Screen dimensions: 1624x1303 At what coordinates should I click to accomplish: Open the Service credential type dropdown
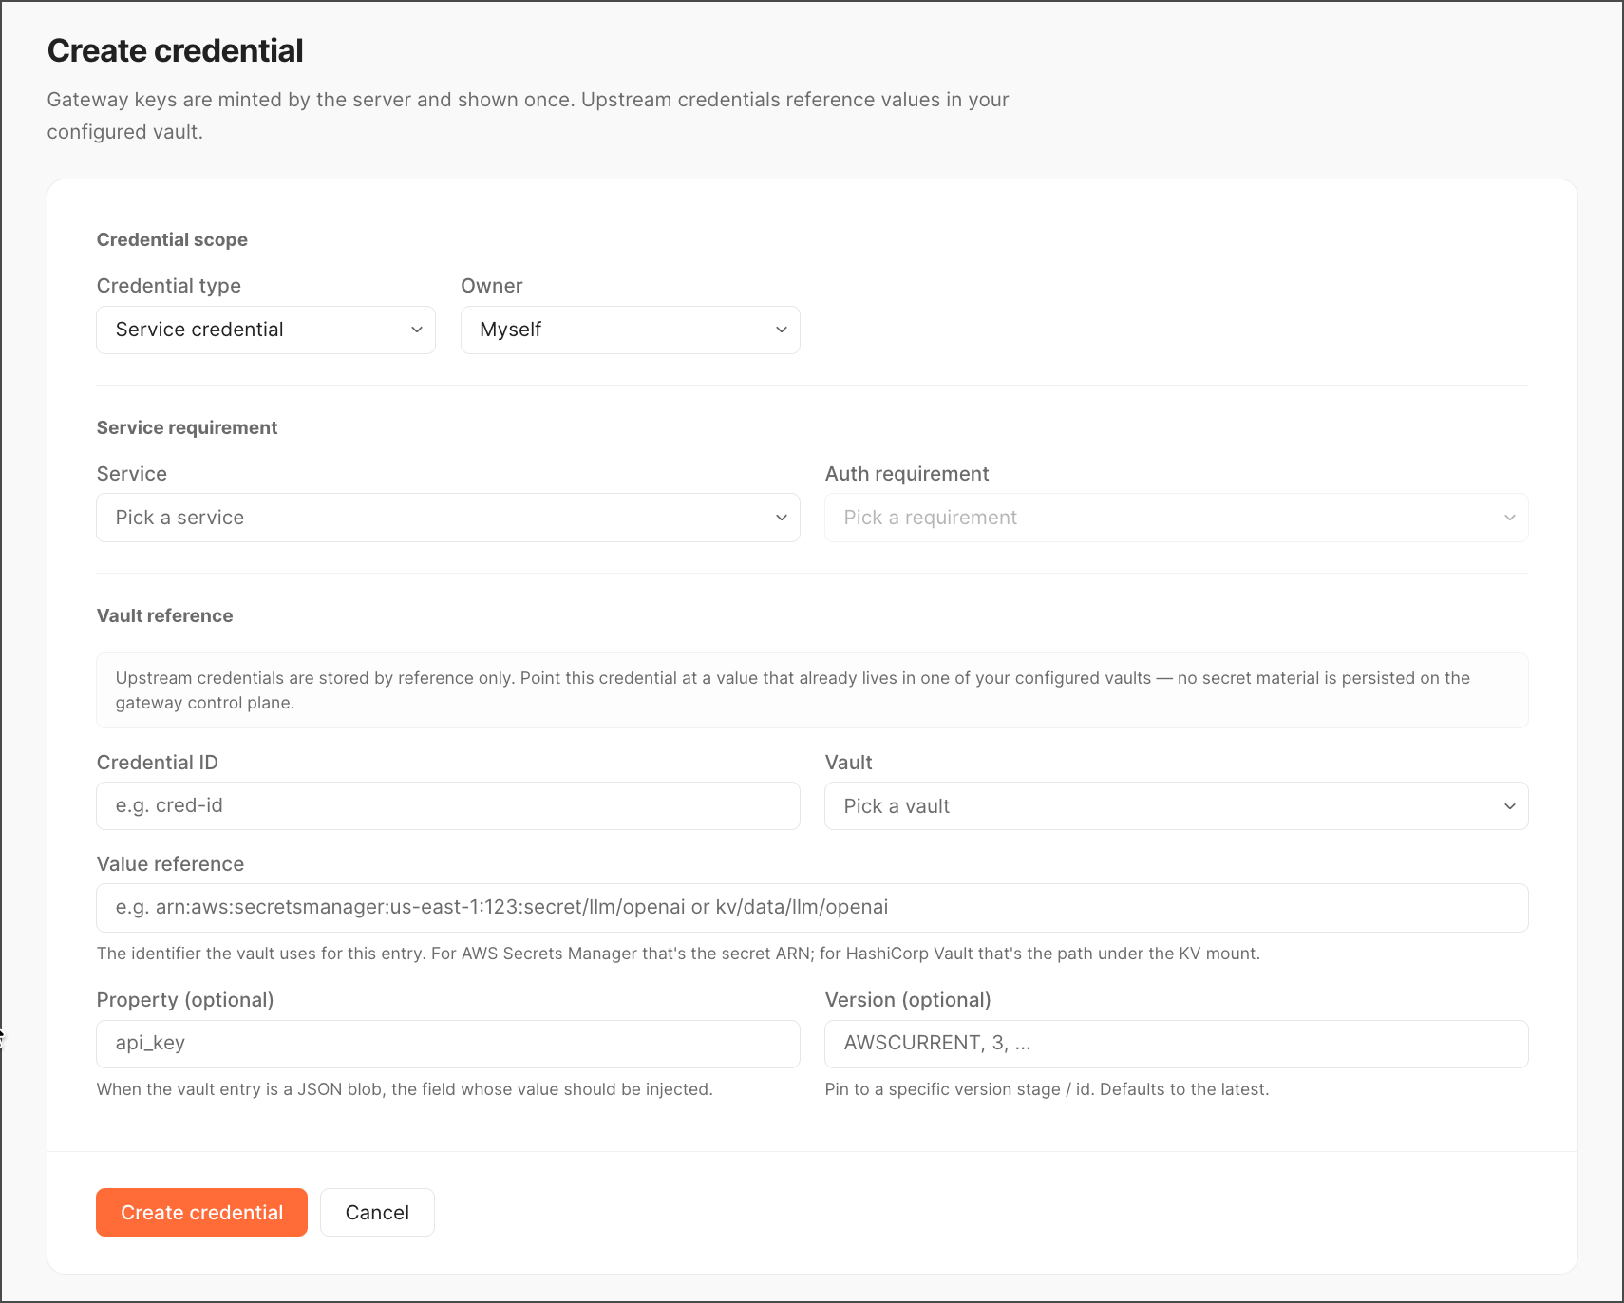[x=266, y=330]
